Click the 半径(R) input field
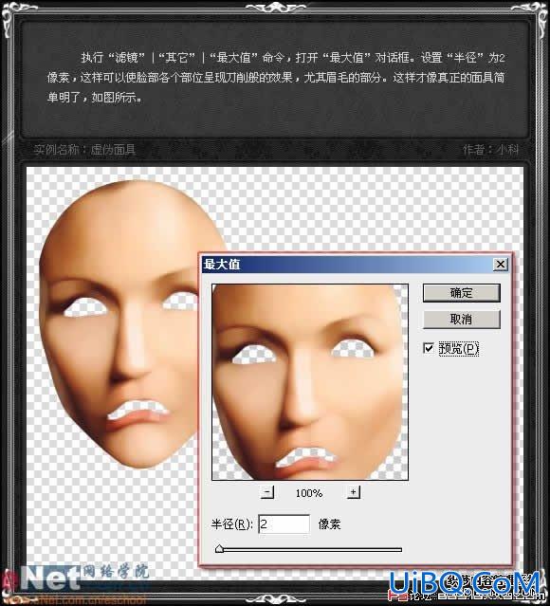 [284, 524]
